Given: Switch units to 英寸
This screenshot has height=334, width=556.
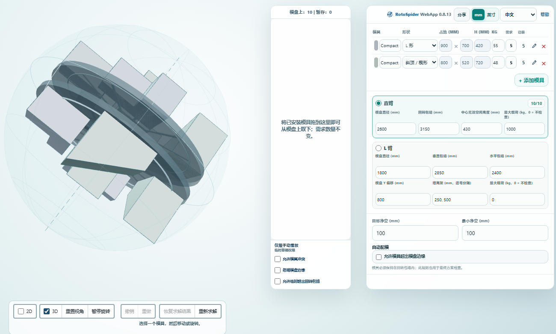Looking at the screenshot, I should pos(491,15).
